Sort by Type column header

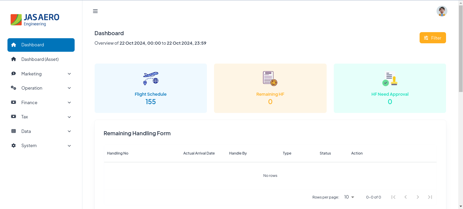pyautogui.click(x=287, y=153)
